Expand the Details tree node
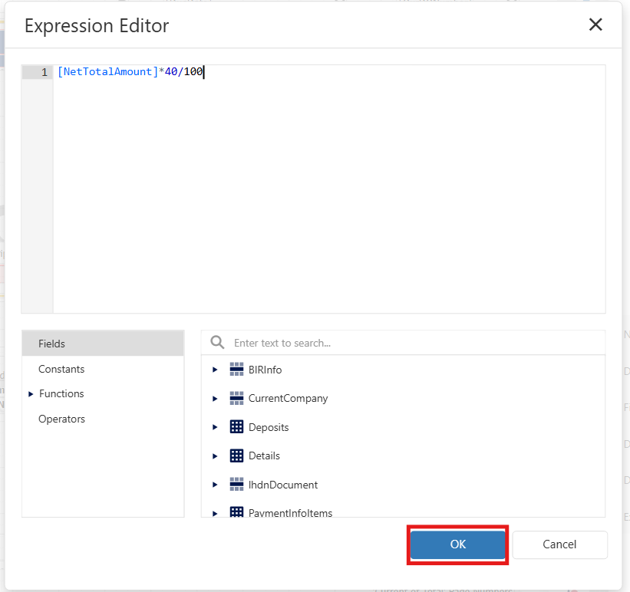This screenshot has width=630, height=592. coord(215,456)
